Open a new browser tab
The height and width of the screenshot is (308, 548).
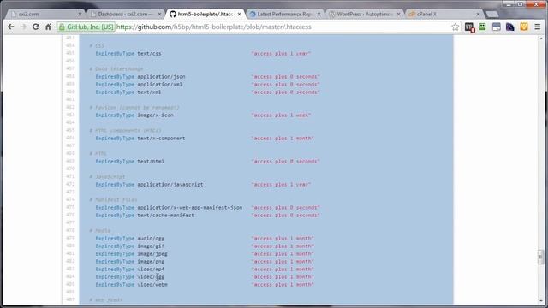pyautogui.click(x=491, y=15)
